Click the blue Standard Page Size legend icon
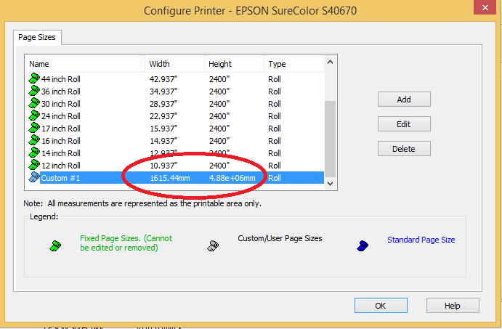502x329 pixels. [363, 246]
